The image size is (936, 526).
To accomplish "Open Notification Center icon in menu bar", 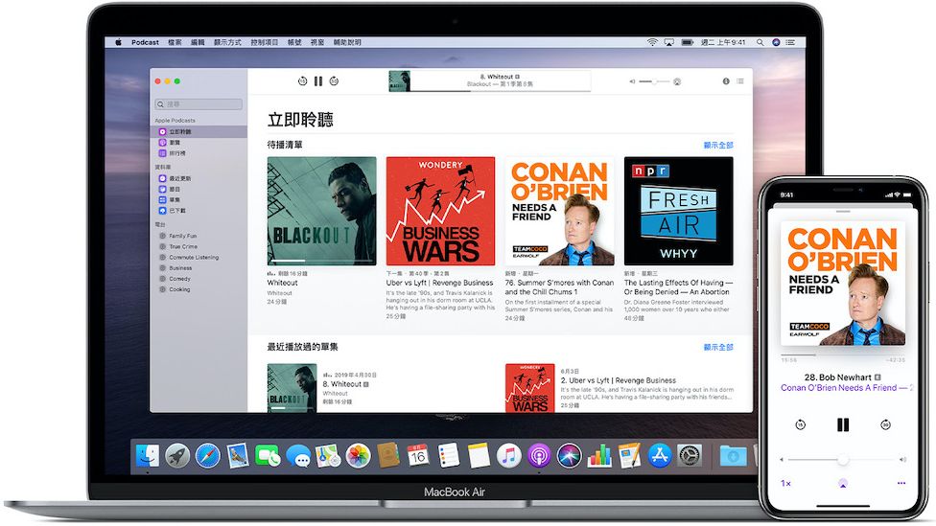I will click(x=790, y=42).
